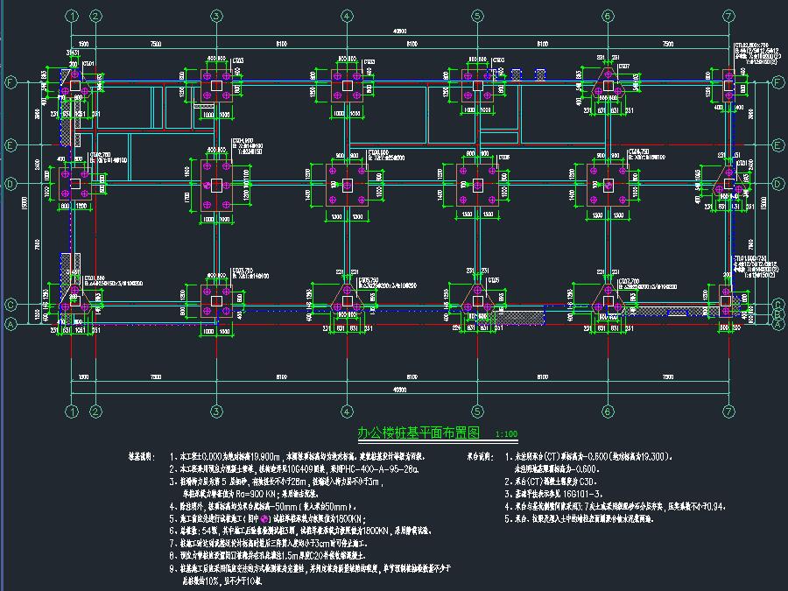The image size is (788, 591).
Task: Pick lower grid axis bubble 5
Action: coord(477,412)
